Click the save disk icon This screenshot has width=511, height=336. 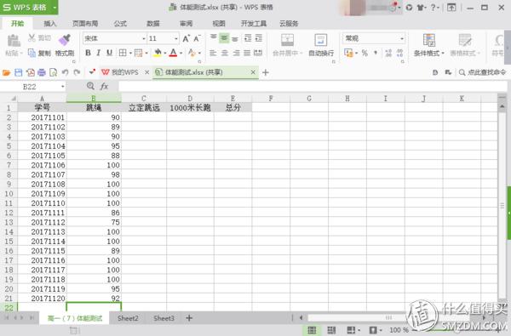point(19,72)
